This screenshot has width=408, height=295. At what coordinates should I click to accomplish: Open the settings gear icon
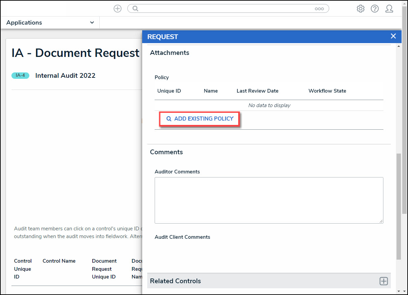360,9
